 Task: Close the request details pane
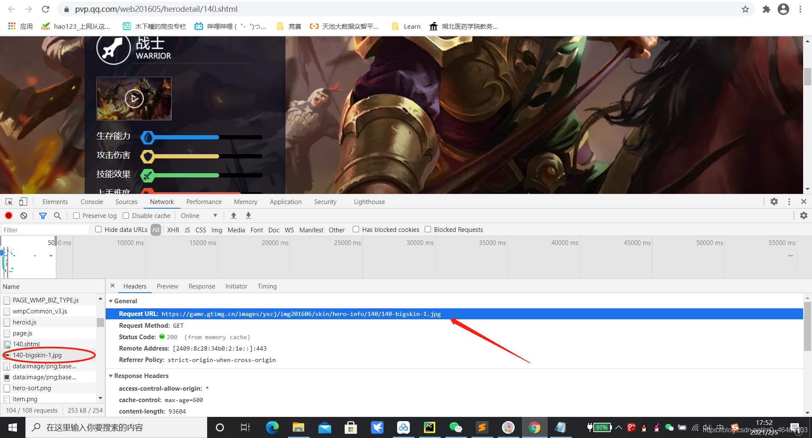[112, 286]
